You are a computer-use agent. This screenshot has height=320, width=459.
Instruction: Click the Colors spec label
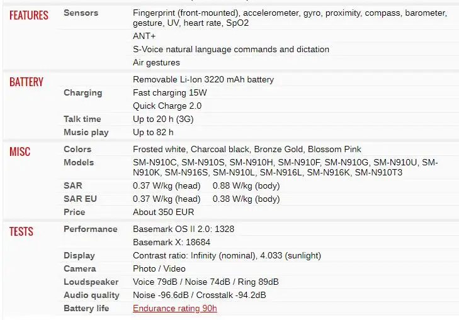[77, 150]
